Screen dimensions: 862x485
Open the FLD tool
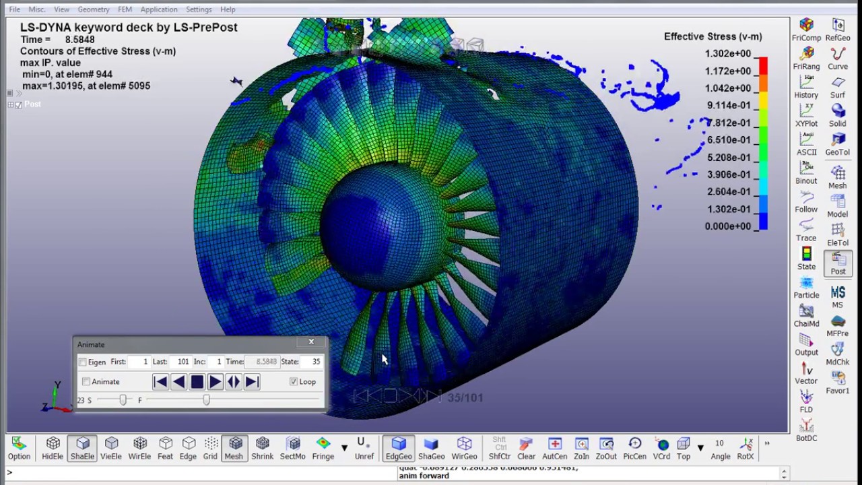click(806, 402)
